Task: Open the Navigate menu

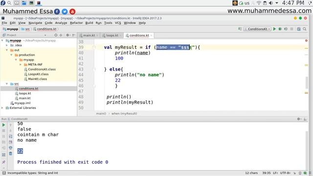Action: [35, 23]
